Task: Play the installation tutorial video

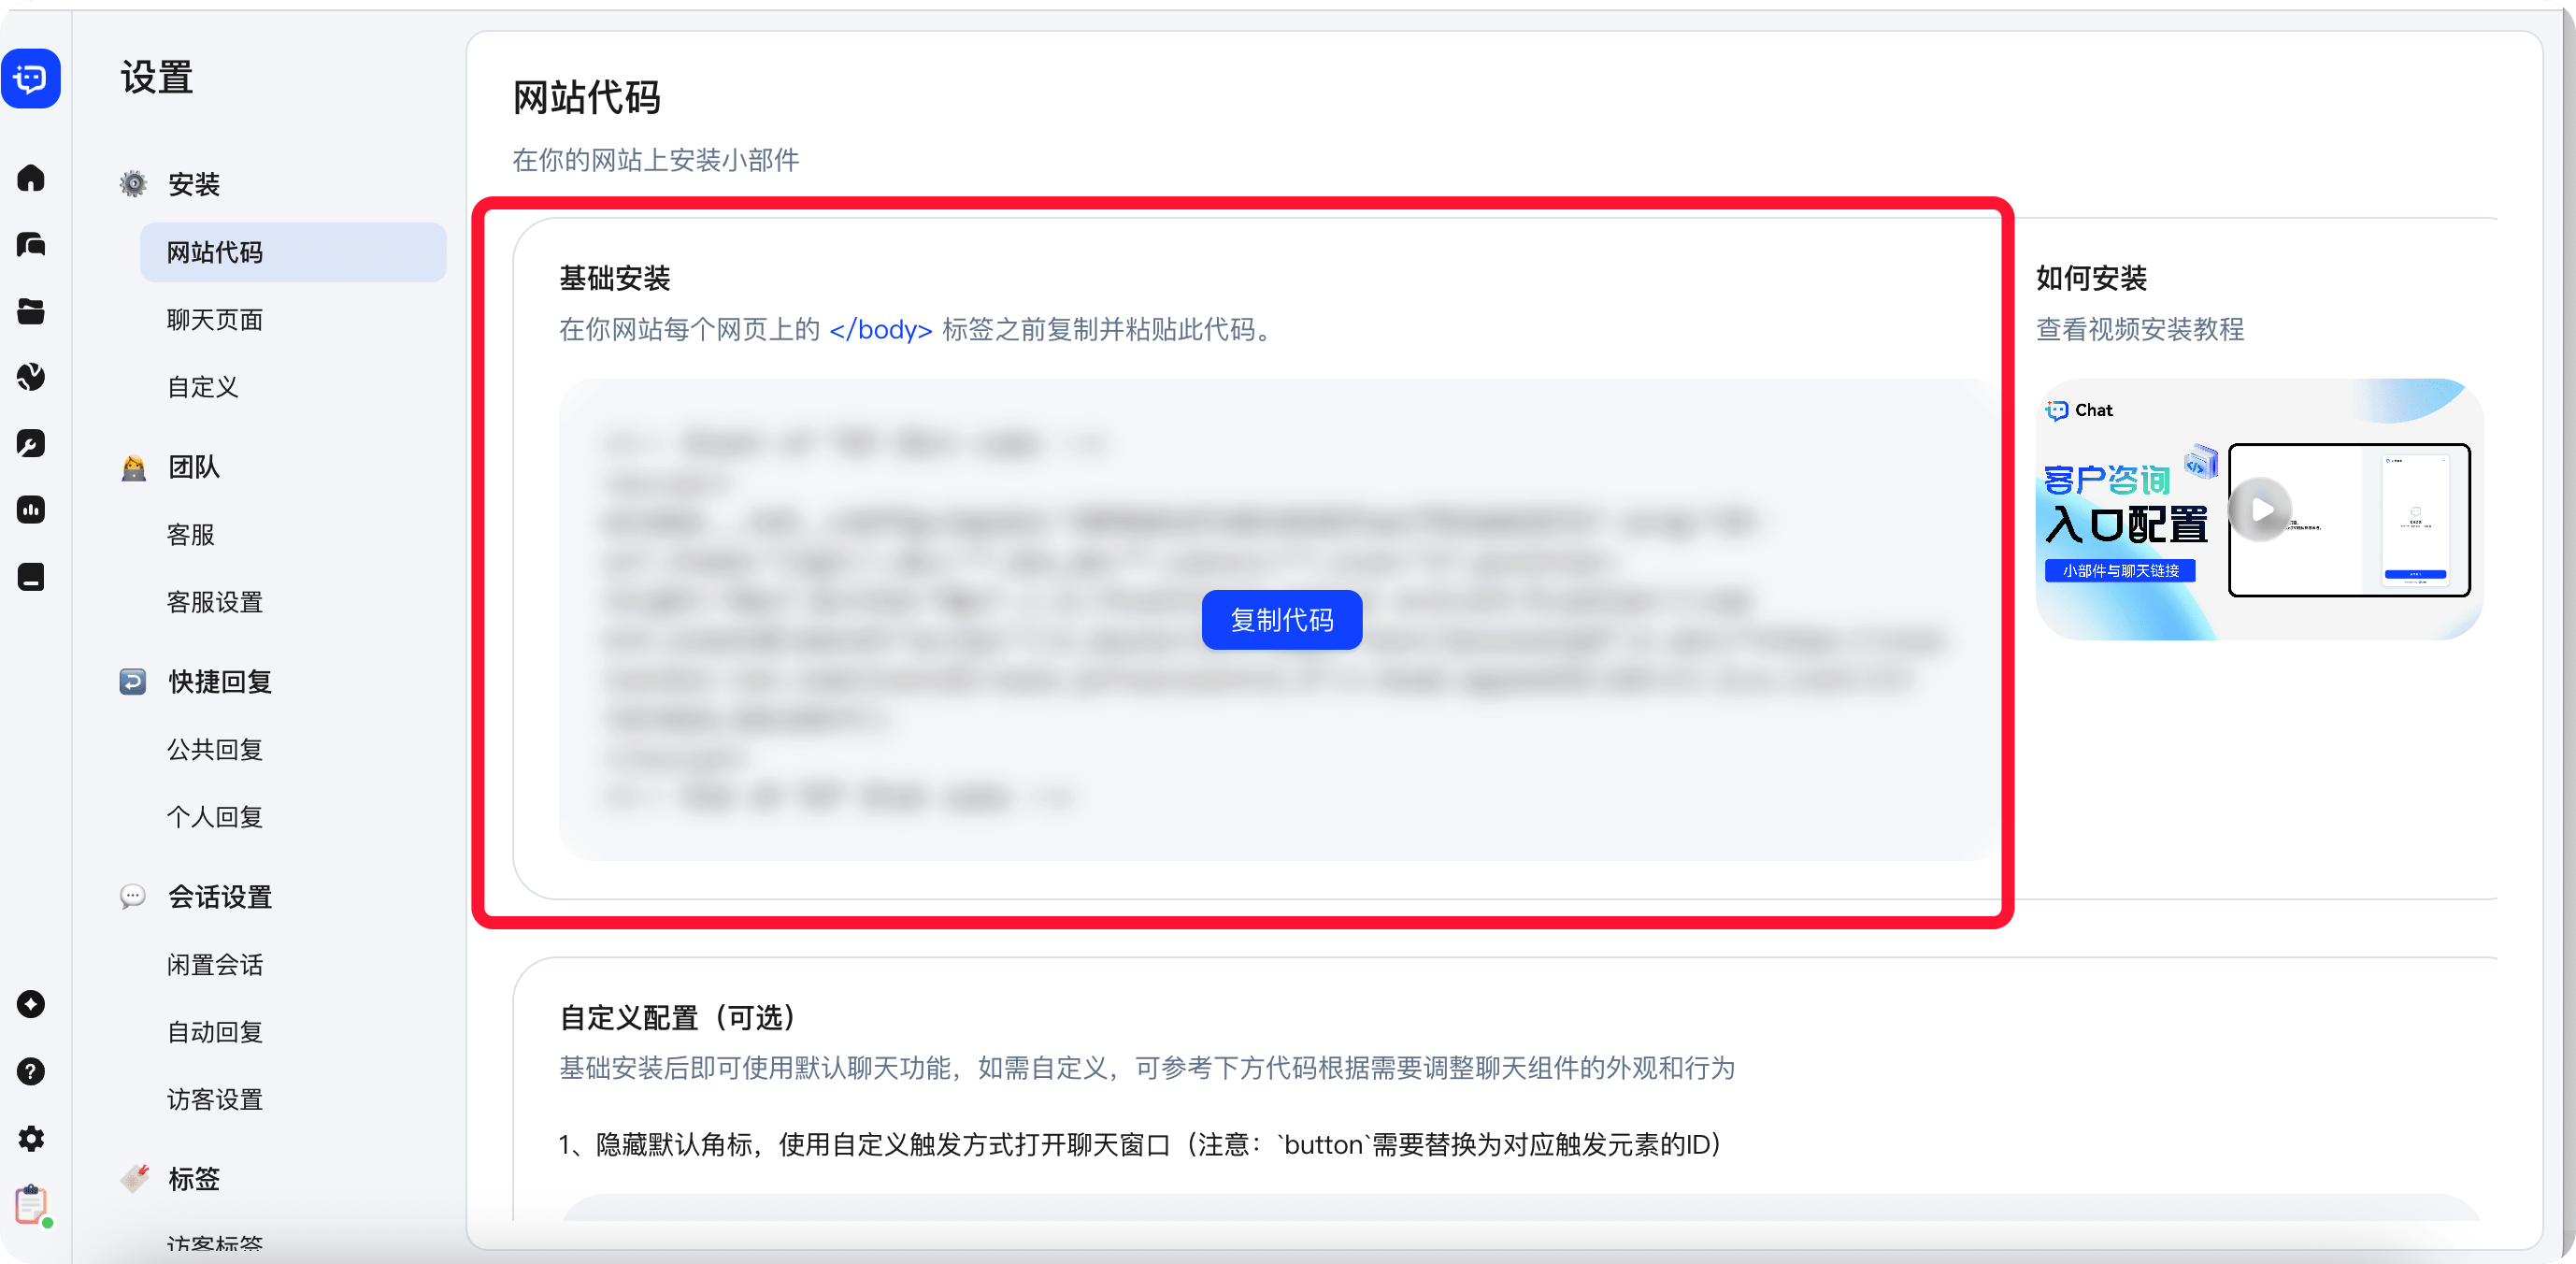Action: [x=2262, y=509]
